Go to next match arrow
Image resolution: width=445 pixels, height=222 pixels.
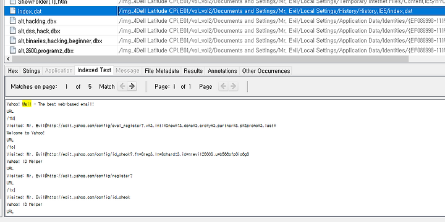pos(132,86)
